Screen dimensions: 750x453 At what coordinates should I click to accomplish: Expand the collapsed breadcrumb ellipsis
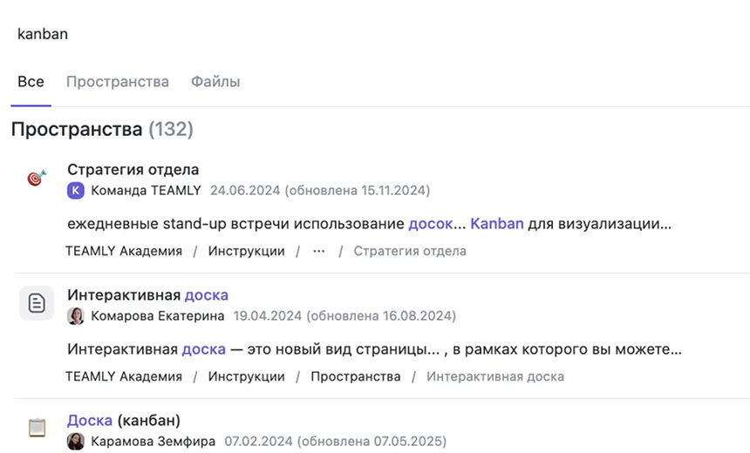(319, 251)
